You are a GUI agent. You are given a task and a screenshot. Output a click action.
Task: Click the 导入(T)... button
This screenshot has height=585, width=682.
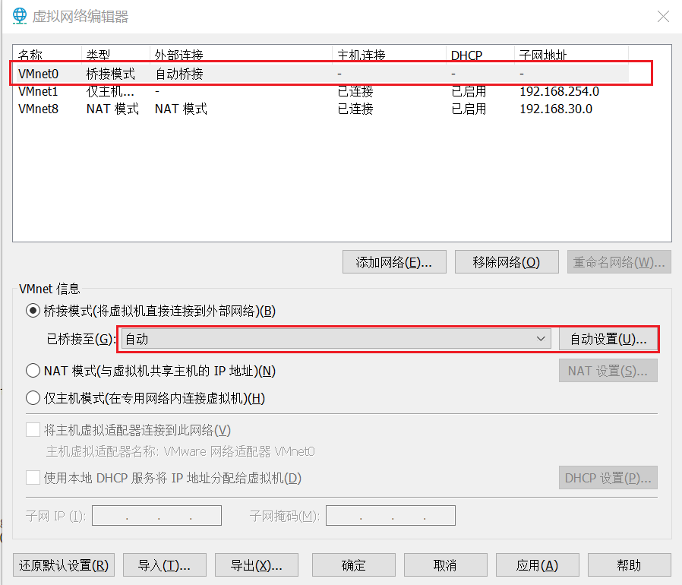click(164, 565)
